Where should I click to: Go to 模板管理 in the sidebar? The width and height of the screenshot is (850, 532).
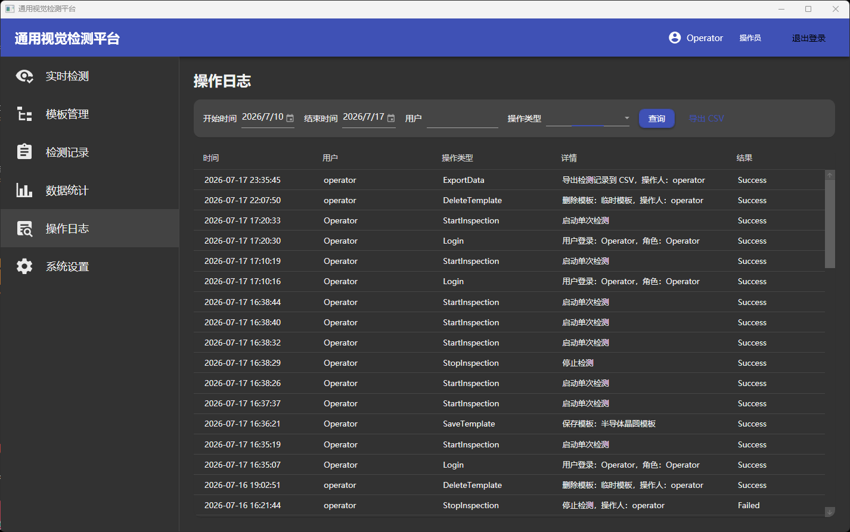click(90, 114)
